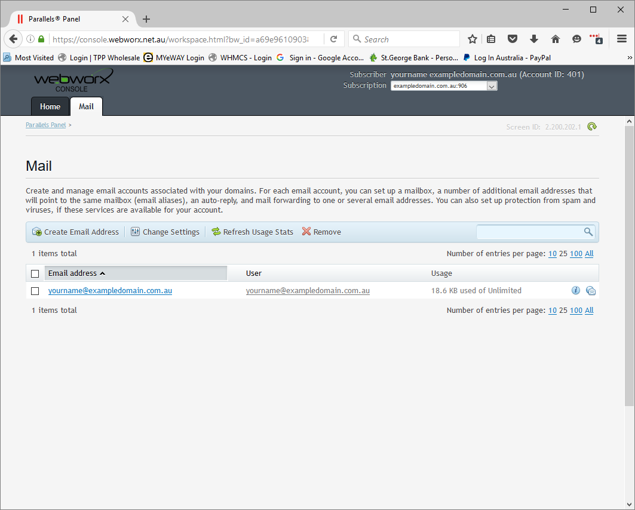Viewport: 635px width, 510px height.
Task: Sort by the Email address column header
Action: coord(73,273)
